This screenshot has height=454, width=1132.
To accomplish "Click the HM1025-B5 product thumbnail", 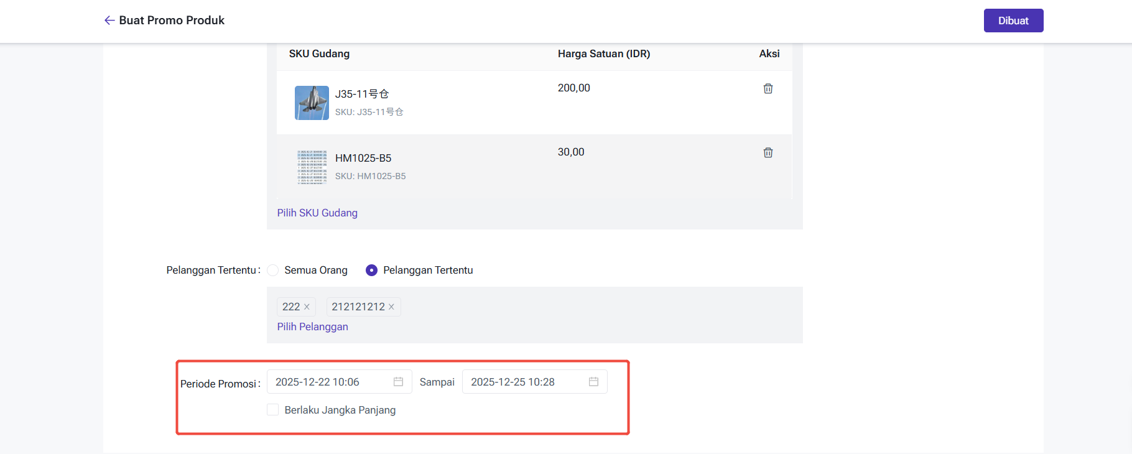I will tap(312, 167).
